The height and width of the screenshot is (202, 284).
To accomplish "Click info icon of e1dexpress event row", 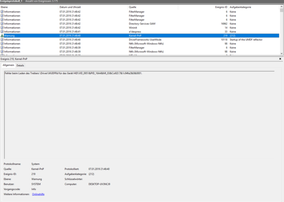I will [2, 31].
